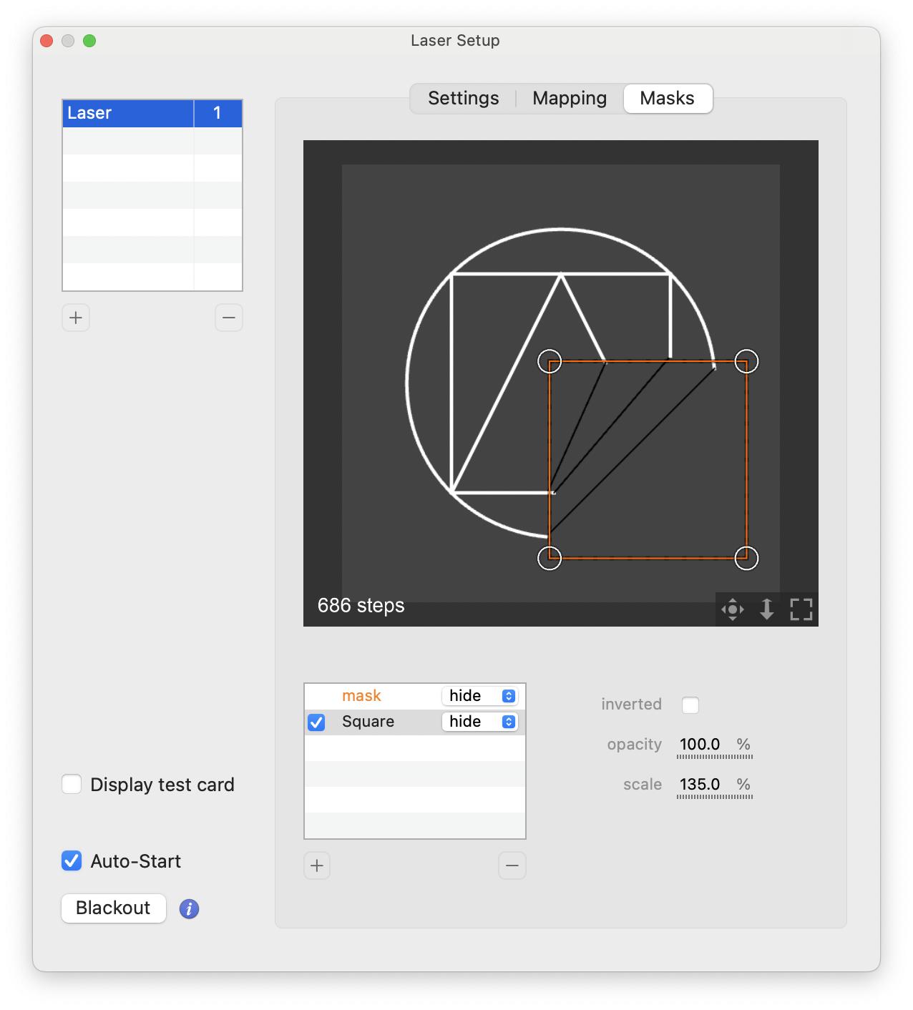Switch to the Settings tab

(463, 98)
